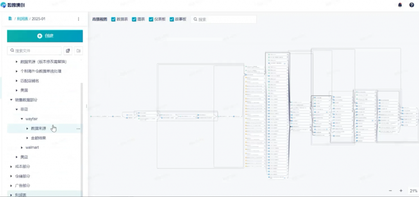Image resolution: width=419 pixels, height=197 pixels.
Task: Collapse the 销售数据部分 folder
Action: point(11,100)
